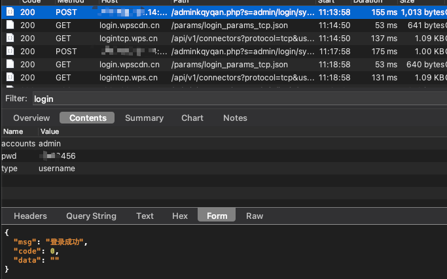Show the Headers view
The width and height of the screenshot is (447, 279).
click(x=30, y=216)
